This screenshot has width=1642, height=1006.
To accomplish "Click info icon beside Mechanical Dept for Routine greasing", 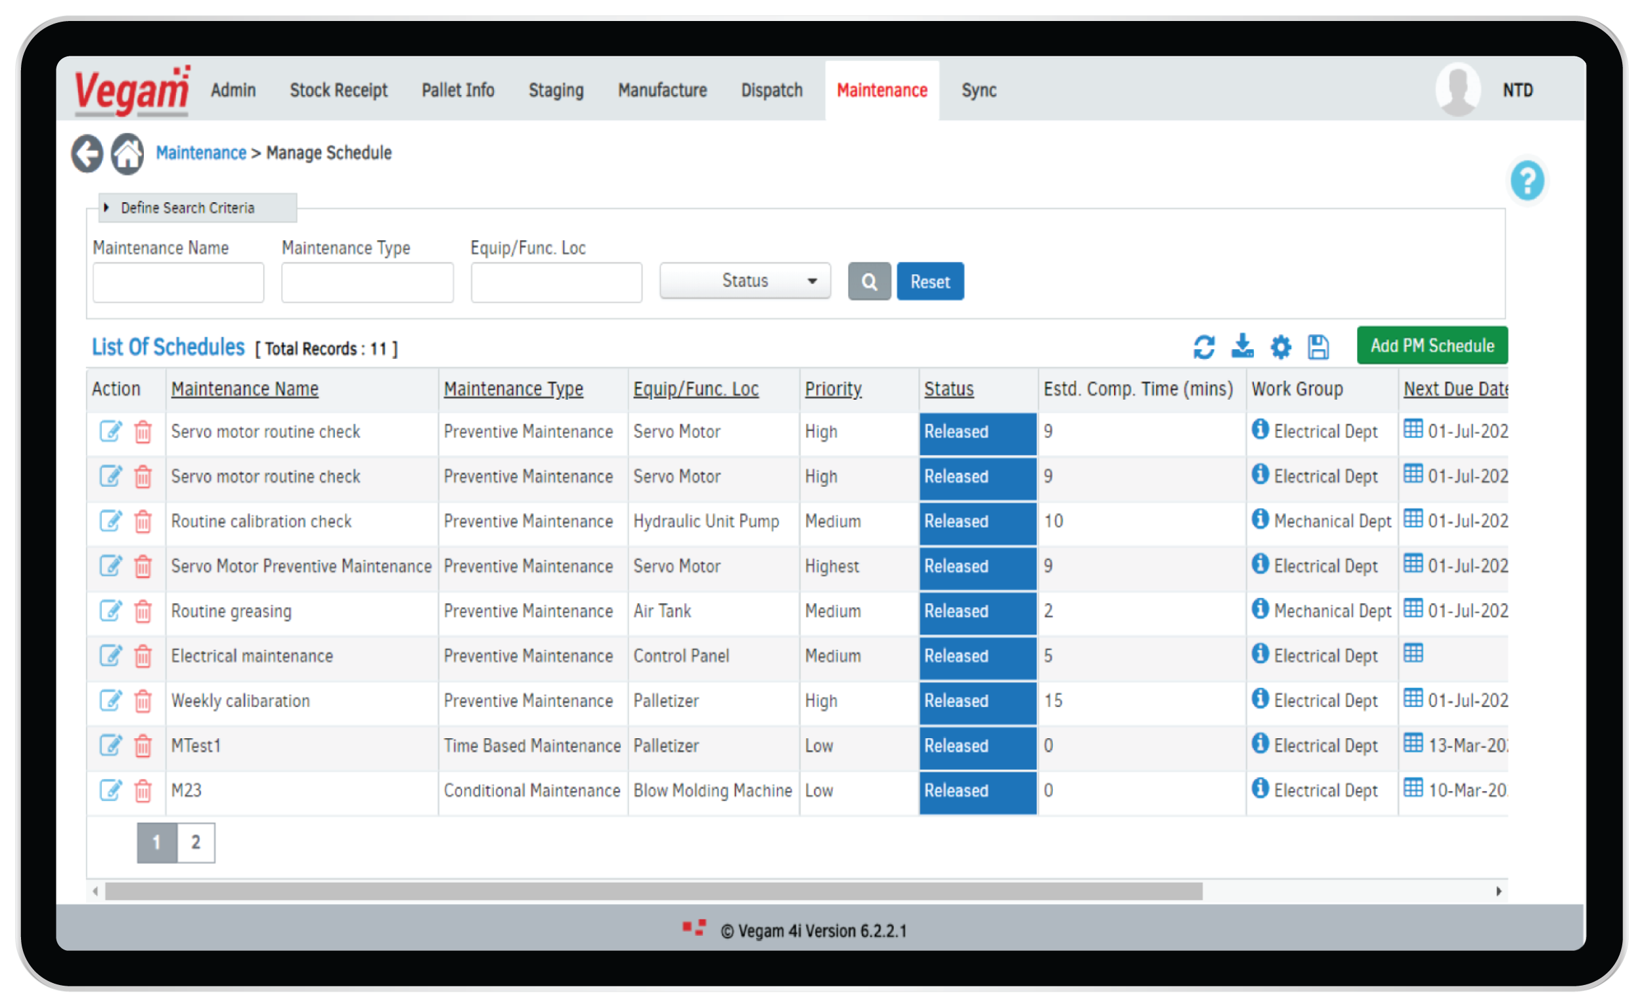I will [x=1260, y=608].
